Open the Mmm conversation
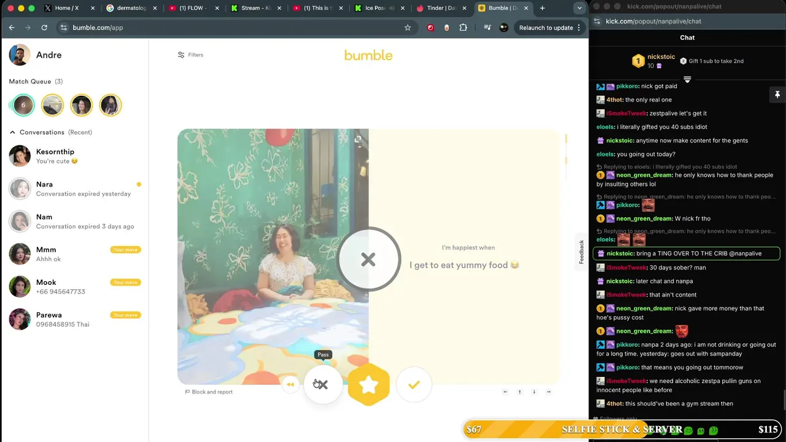This screenshot has width=786, height=442. click(x=74, y=254)
